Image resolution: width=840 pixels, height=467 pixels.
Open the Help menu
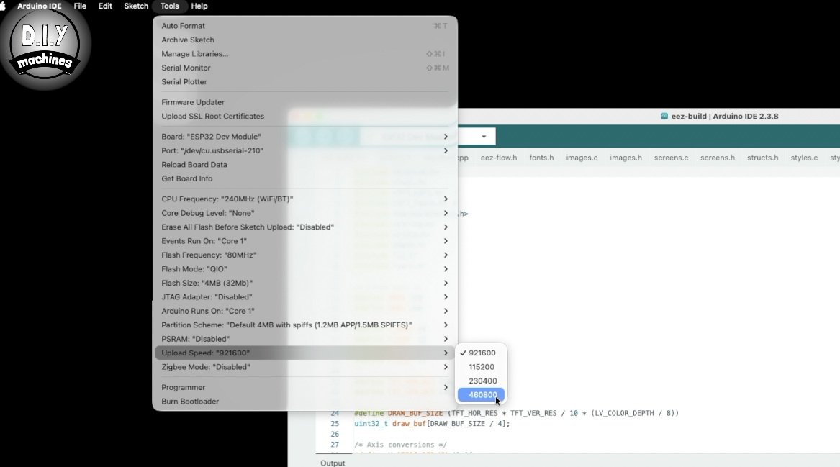(x=199, y=6)
